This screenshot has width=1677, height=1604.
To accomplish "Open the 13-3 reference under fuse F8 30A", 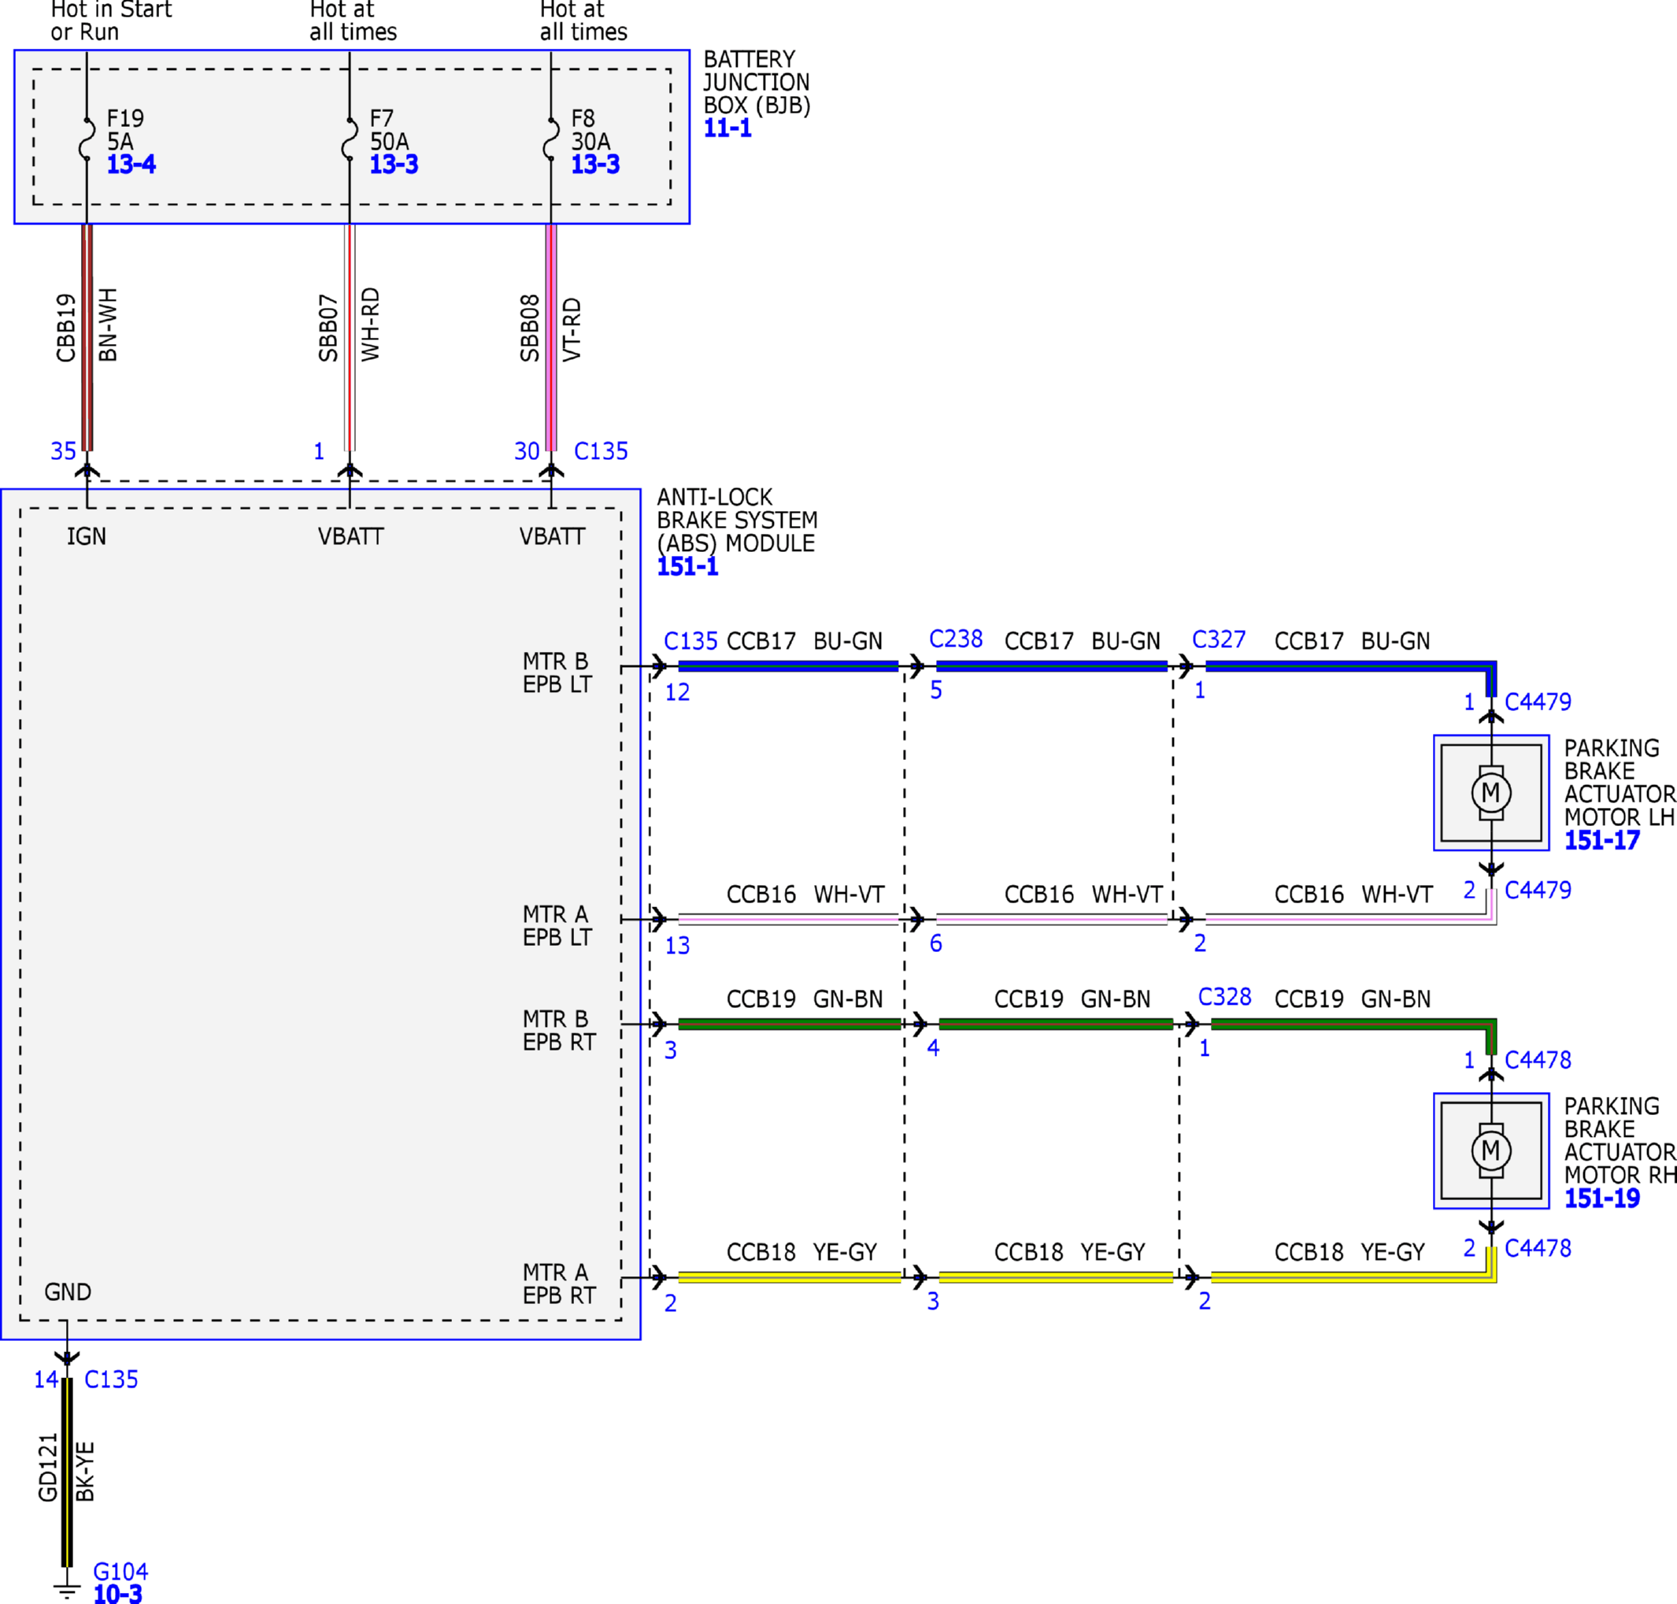I will click(x=596, y=164).
